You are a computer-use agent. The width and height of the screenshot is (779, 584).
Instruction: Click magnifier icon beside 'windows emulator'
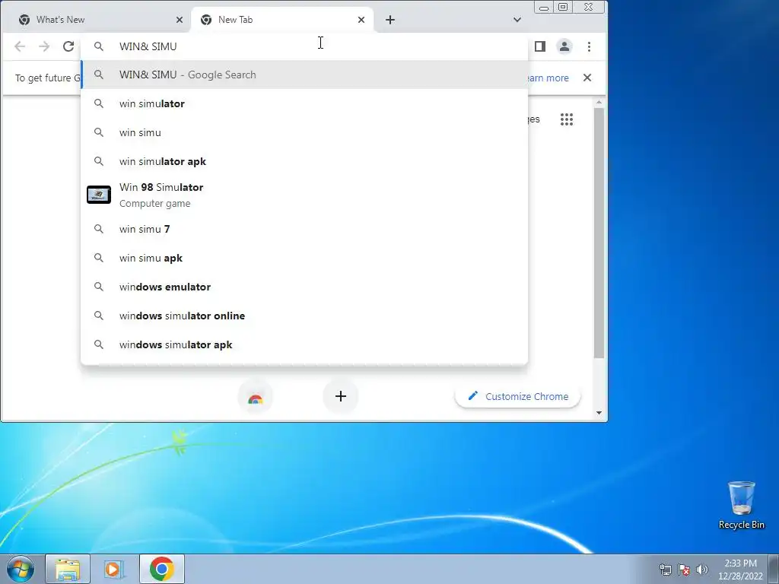point(99,287)
